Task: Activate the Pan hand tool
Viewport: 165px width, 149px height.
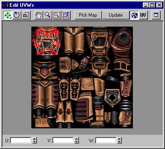Action: coord(38,15)
